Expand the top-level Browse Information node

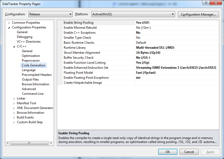(x=14, y=113)
